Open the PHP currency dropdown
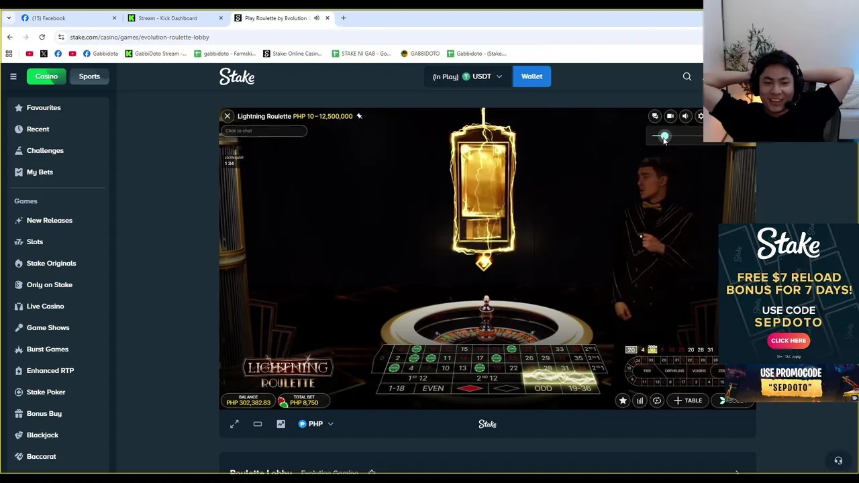 click(315, 424)
